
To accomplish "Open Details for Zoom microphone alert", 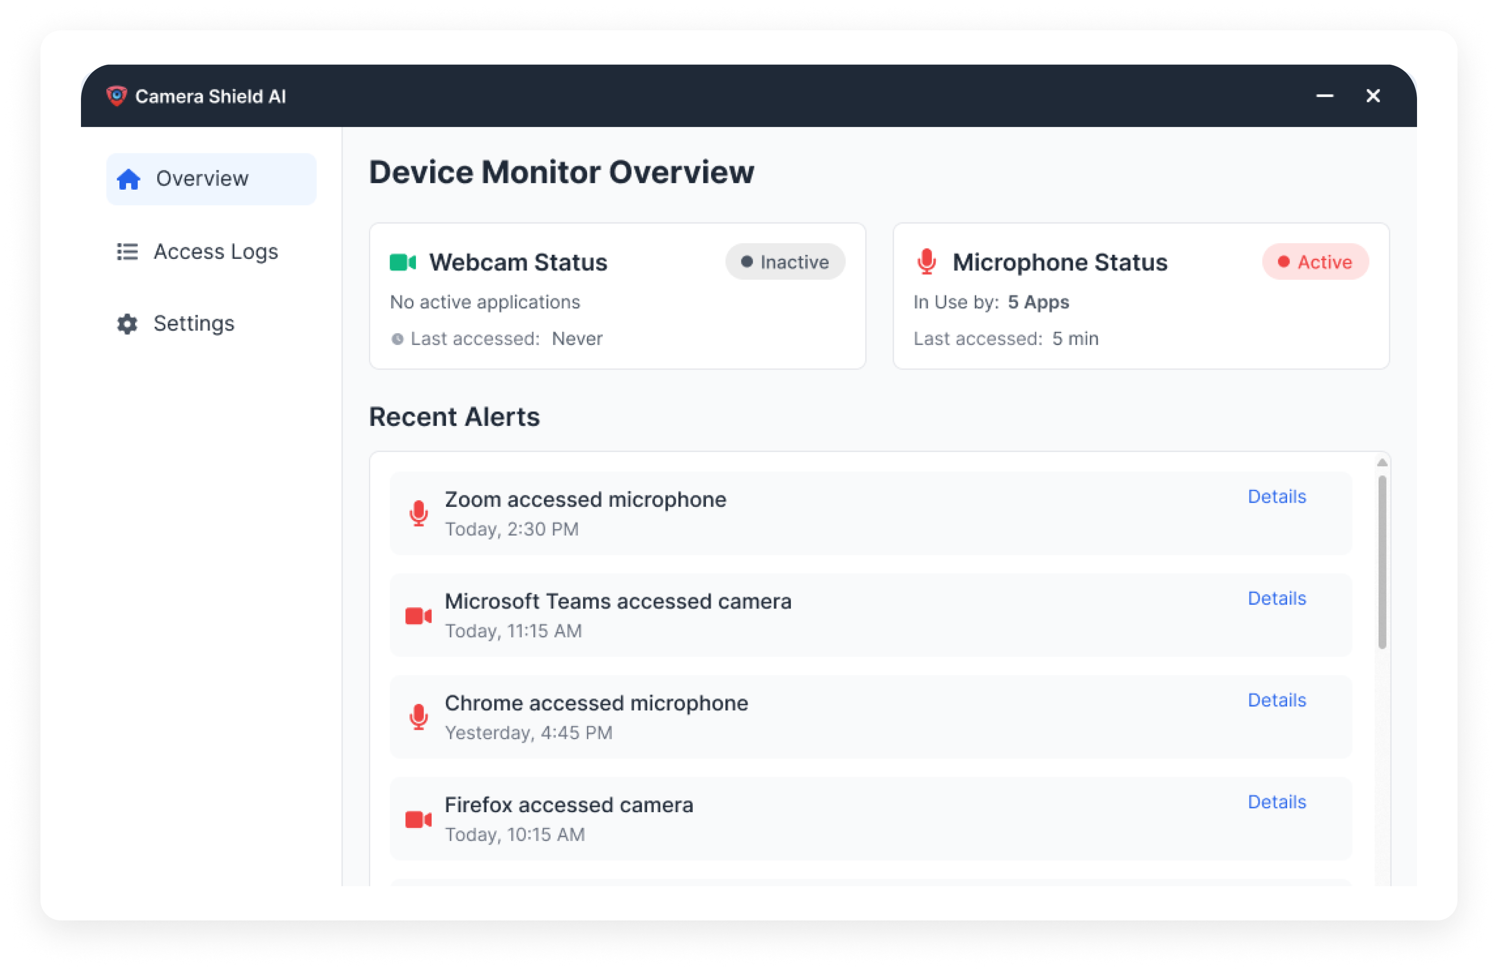I will pyautogui.click(x=1276, y=497).
